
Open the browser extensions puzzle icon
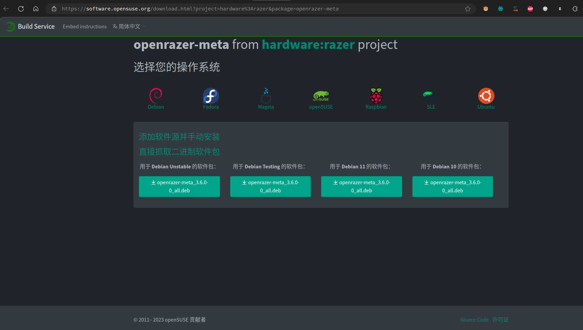[x=575, y=9]
